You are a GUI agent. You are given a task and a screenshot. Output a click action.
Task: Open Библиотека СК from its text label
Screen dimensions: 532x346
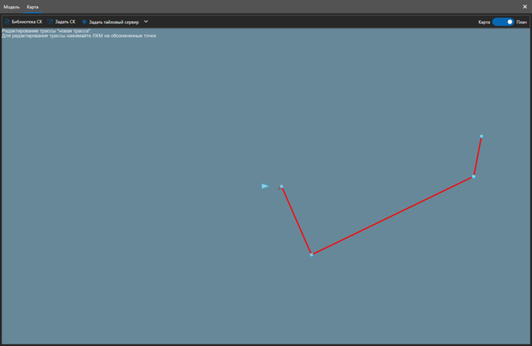27,22
